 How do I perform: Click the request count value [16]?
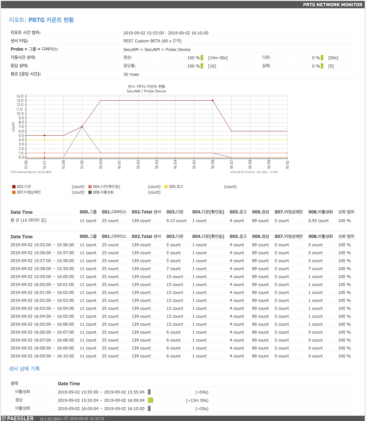[212, 66]
